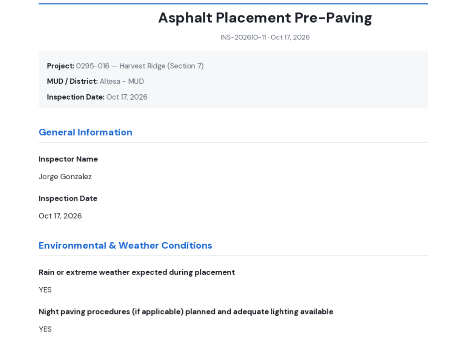Image resolution: width=456 pixels, height=342 pixels.
Task: Select the inspector name 'Jorge Gonzalez'
Action: pos(65,177)
